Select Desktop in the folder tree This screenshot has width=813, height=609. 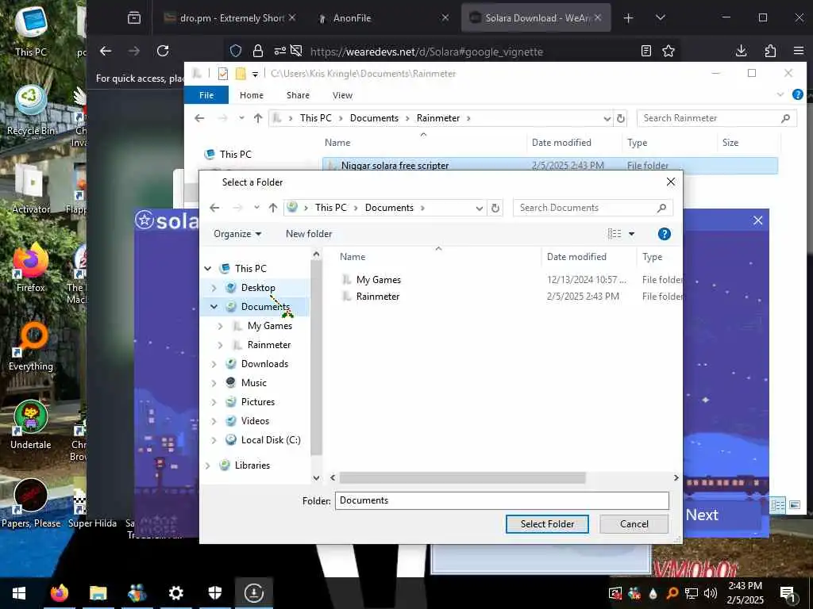click(258, 287)
